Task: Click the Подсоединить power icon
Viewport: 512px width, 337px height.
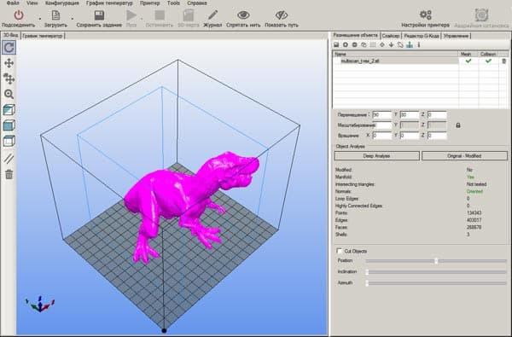Action: (19, 15)
